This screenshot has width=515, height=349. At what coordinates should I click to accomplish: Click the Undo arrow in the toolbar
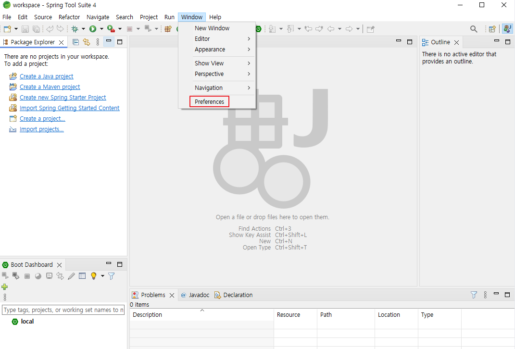pos(50,29)
